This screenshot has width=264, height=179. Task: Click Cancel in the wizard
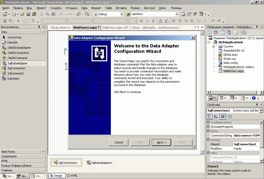click(x=119, y=142)
